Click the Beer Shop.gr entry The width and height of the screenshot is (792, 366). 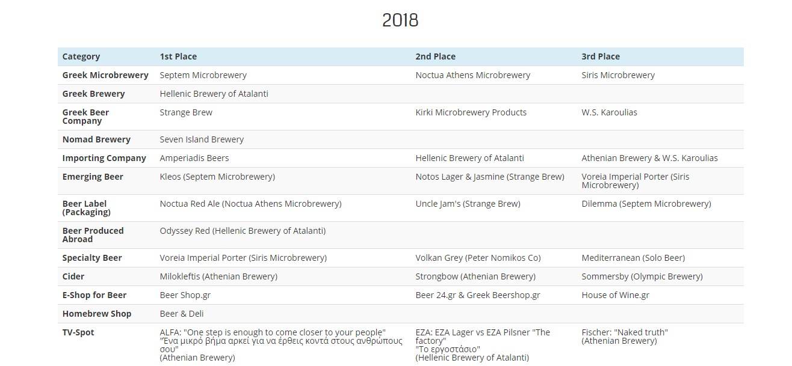[185, 295]
